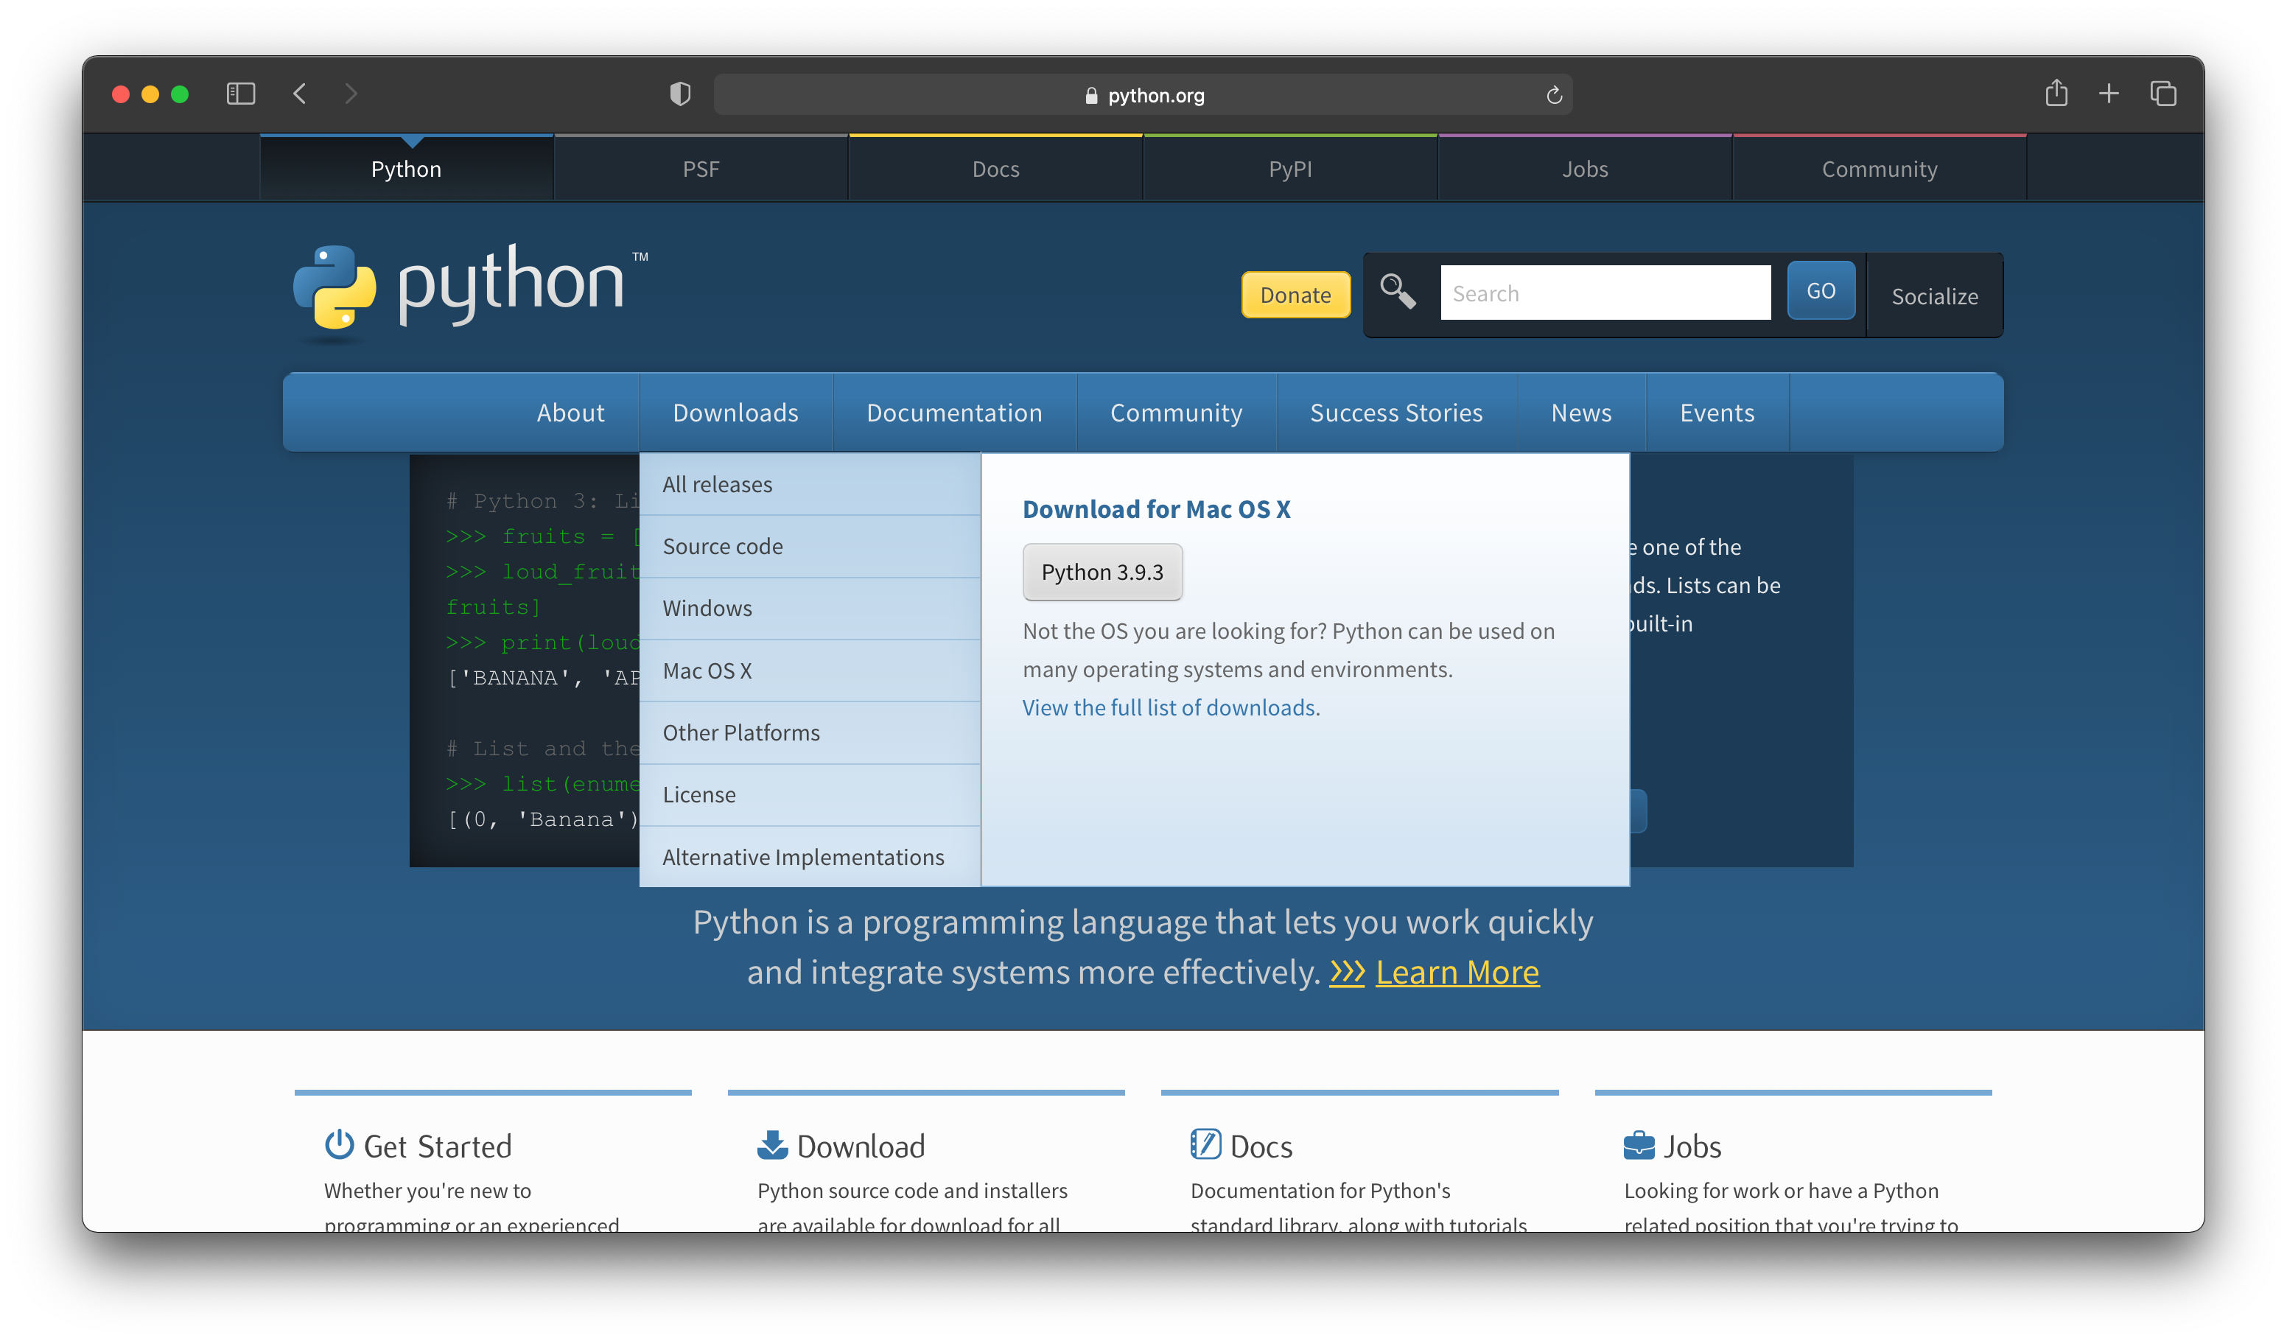Viewport: 2287px width, 1341px height.
Task: Open the Community main nav menu
Action: pyautogui.click(x=1176, y=413)
